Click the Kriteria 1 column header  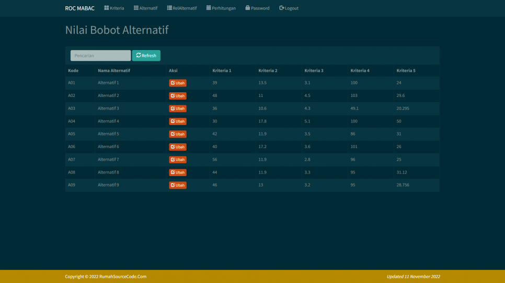coord(222,71)
